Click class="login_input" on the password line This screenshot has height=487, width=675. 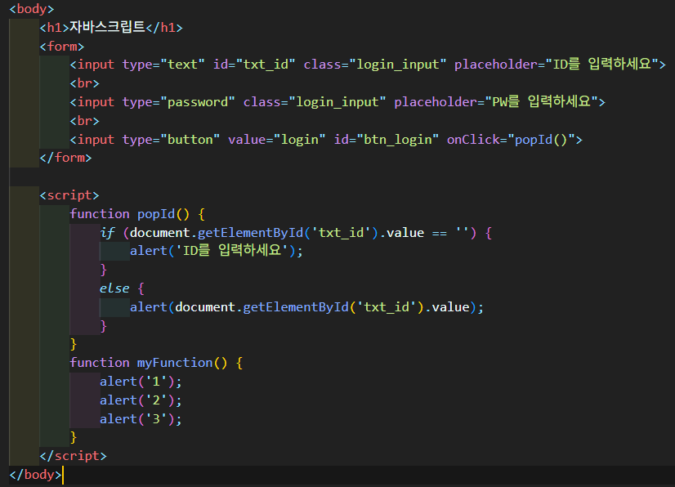point(315,102)
